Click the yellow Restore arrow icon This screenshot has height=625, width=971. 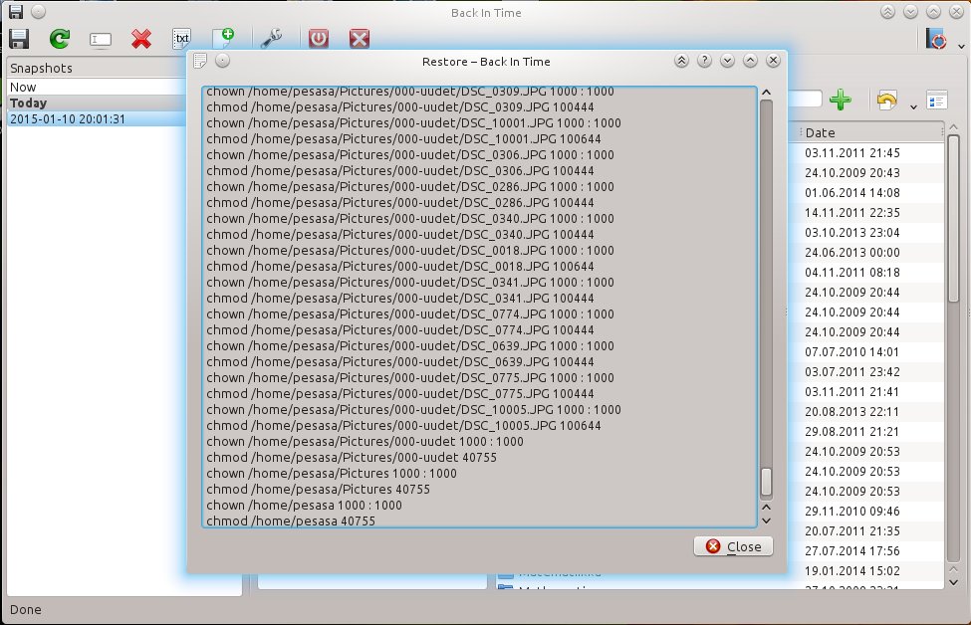click(886, 100)
